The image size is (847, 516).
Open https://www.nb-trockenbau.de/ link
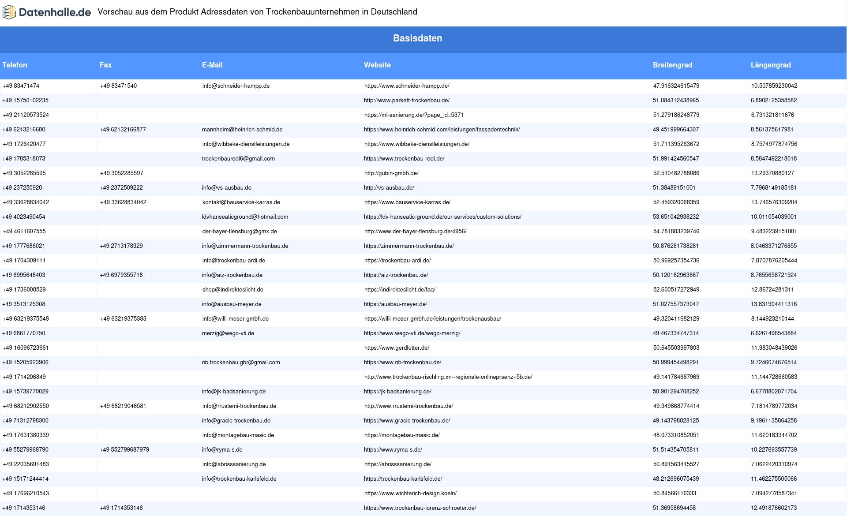click(x=402, y=363)
